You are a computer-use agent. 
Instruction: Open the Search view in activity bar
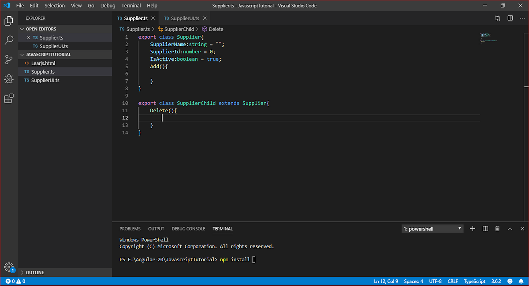(9, 40)
